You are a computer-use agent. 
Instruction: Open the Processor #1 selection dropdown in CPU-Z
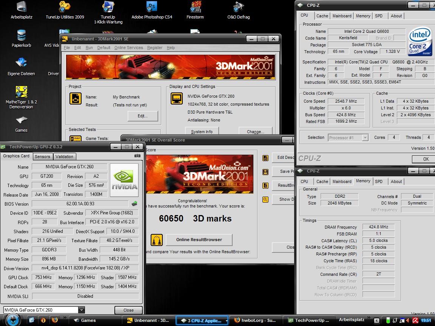point(366,137)
